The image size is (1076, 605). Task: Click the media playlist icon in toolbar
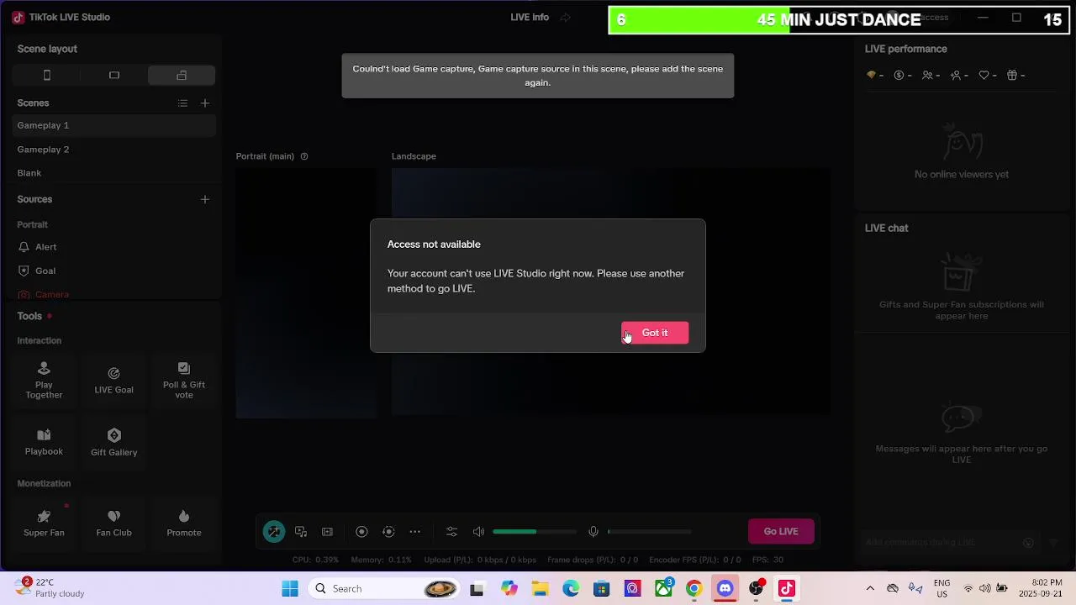(x=301, y=532)
